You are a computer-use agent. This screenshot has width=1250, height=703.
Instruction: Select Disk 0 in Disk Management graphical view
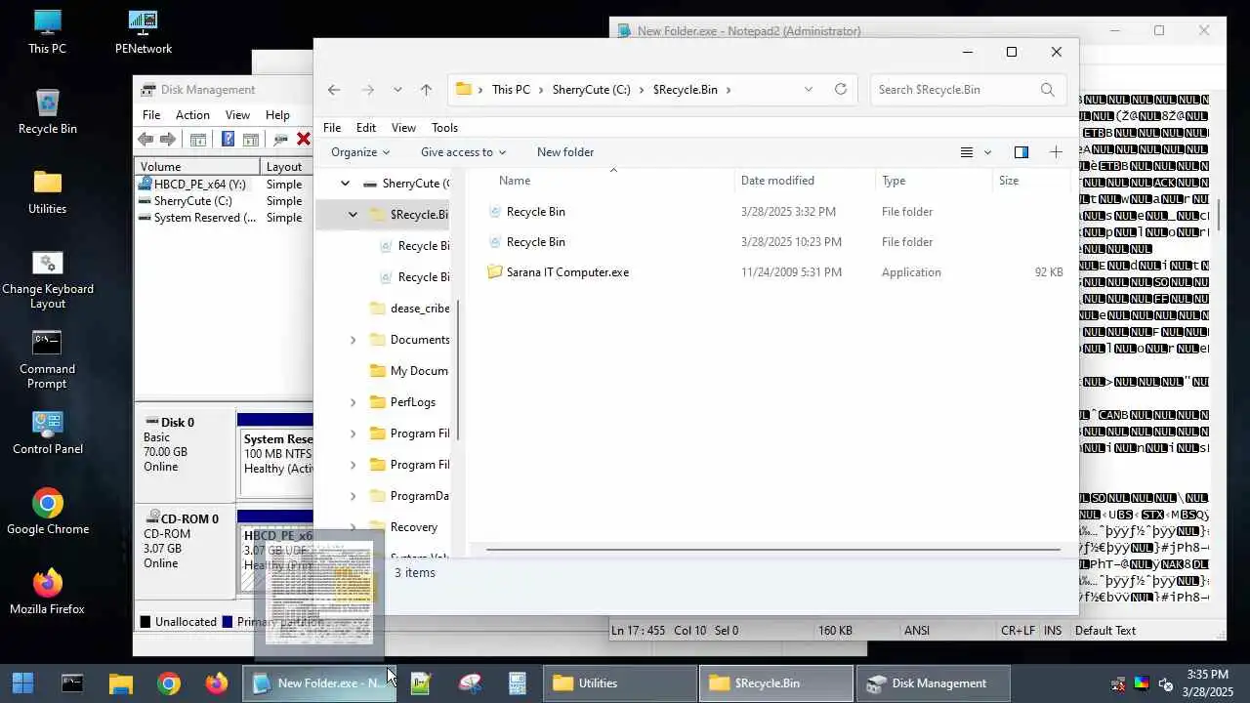tap(185, 453)
